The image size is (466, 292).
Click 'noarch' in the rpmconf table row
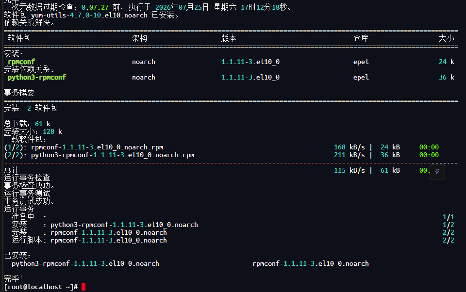(144, 62)
